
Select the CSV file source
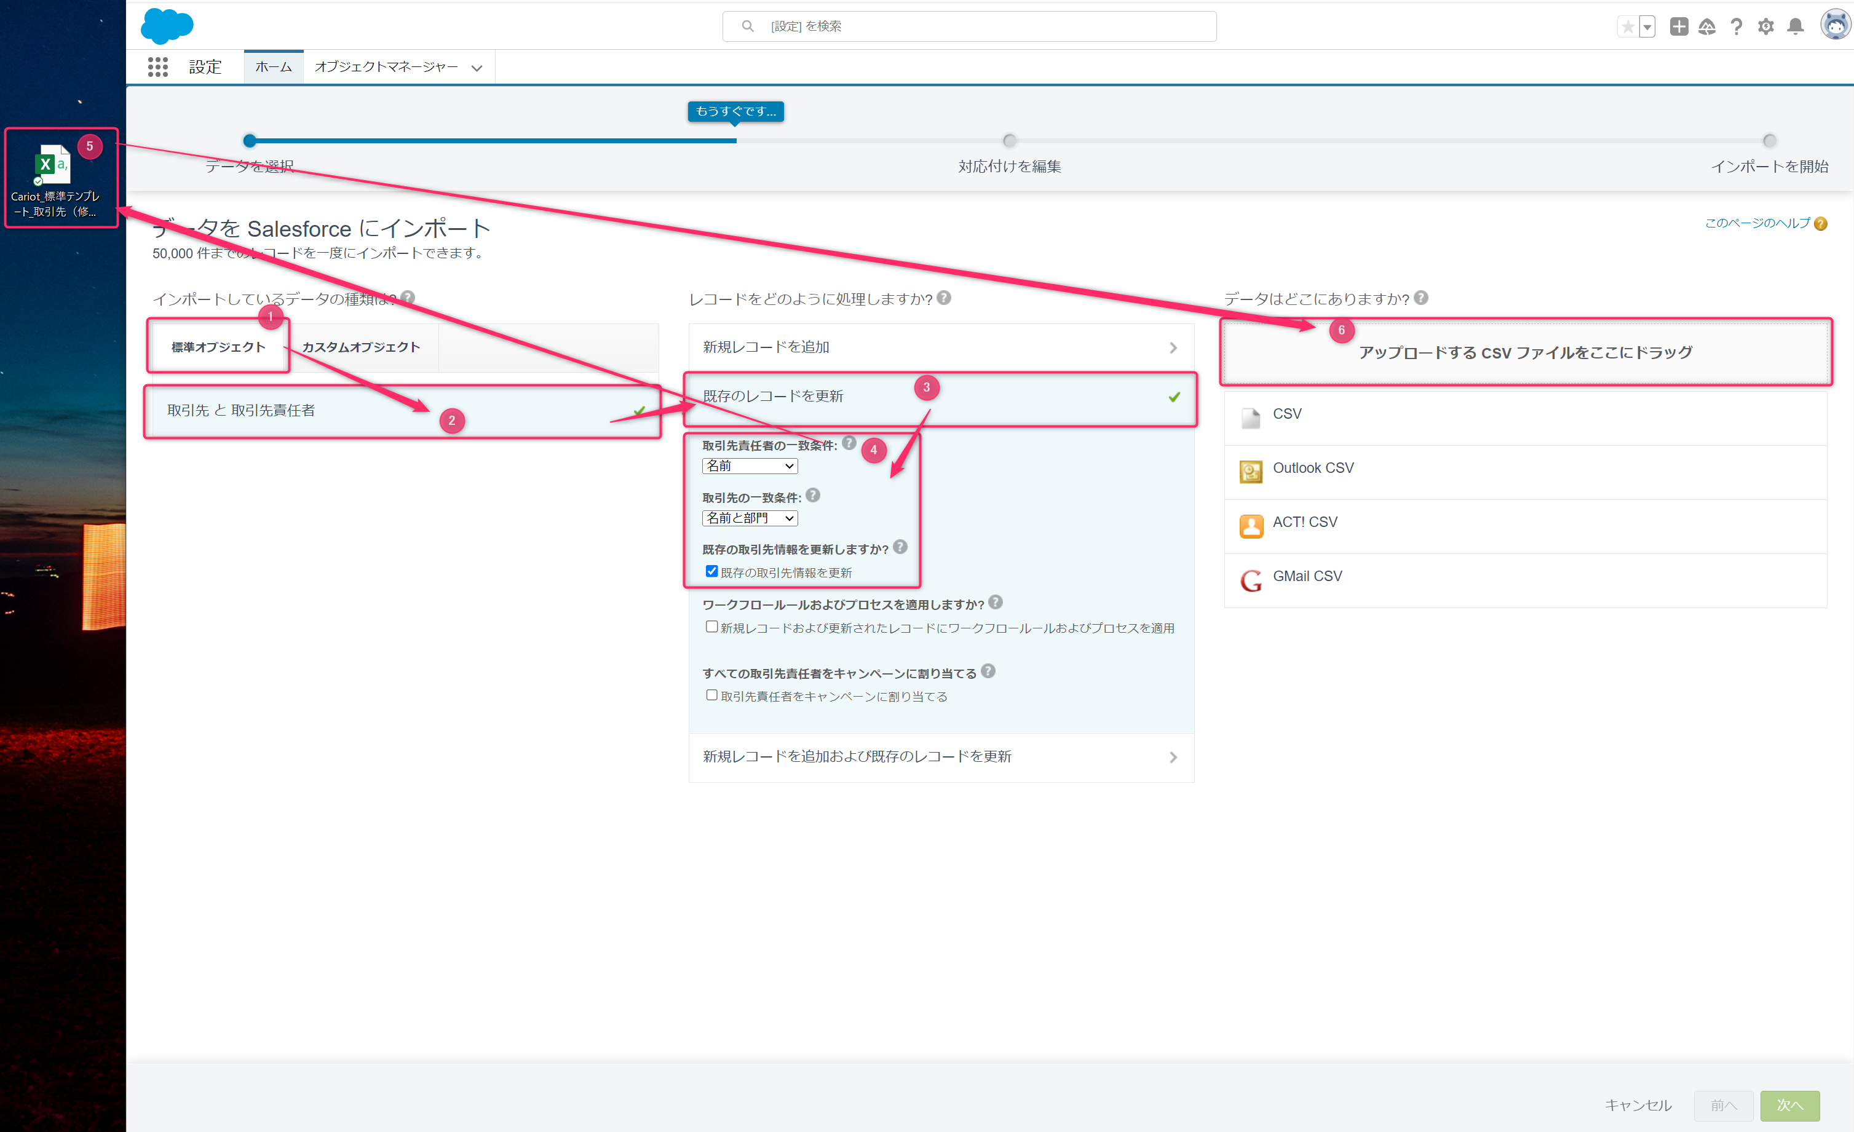pyautogui.click(x=1525, y=418)
